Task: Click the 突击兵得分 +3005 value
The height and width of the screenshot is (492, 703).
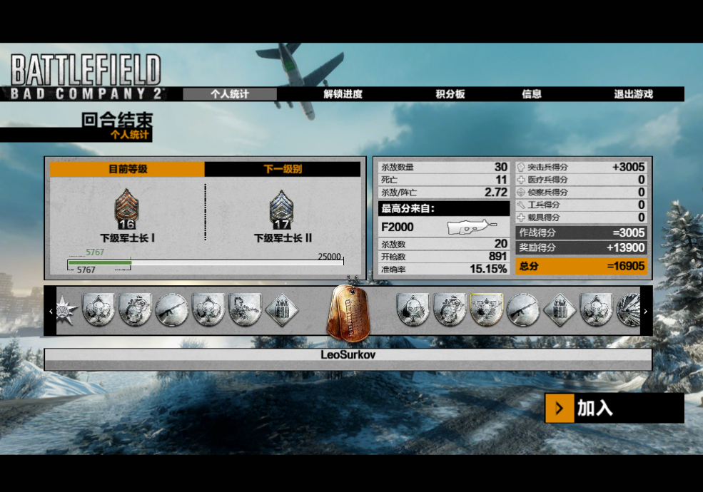Action: [629, 167]
